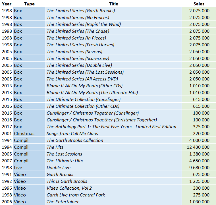This screenshot has height=205, width=216.
Task: Click the 375 000 sales value
Action: click(201, 127)
